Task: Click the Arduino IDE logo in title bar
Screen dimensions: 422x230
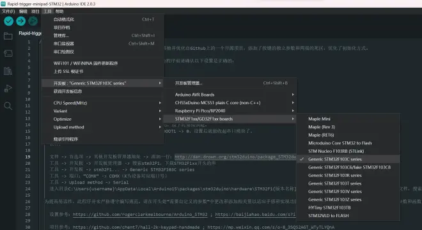Action: coord(3,4)
